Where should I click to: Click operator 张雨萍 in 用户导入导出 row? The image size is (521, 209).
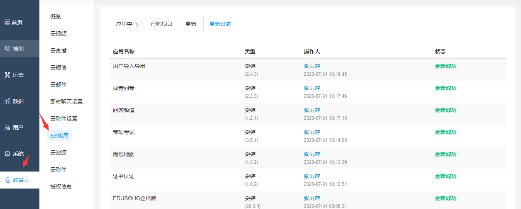point(312,66)
